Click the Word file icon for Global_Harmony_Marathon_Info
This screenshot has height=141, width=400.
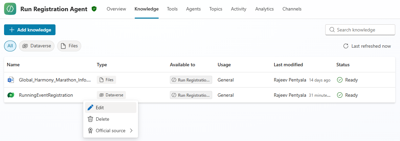click(10, 80)
